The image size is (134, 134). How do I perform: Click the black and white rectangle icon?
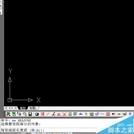pos(114,114)
